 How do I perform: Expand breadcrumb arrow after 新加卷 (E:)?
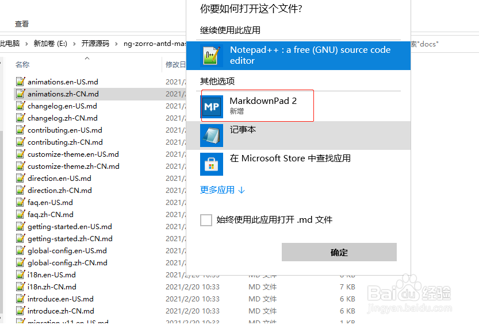[x=74, y=44]
